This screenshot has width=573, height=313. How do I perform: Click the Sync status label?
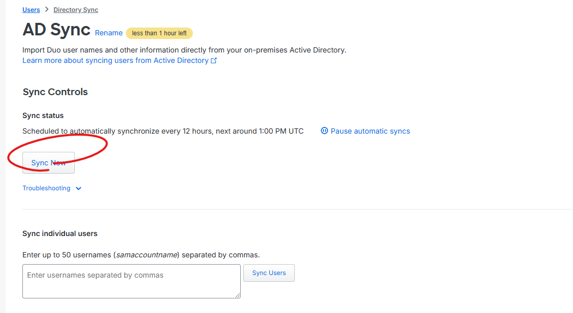coord(43,115)
